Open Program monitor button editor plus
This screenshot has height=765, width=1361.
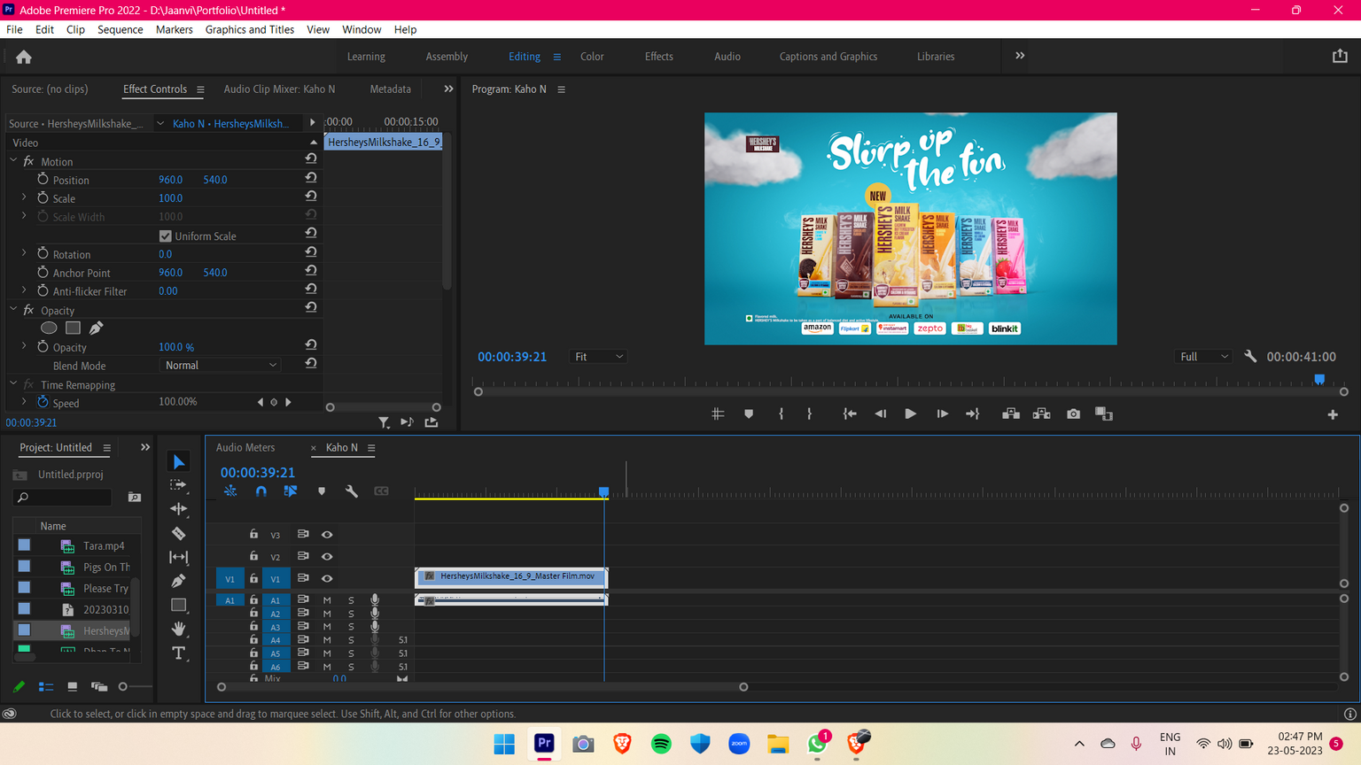[1333, 414]
